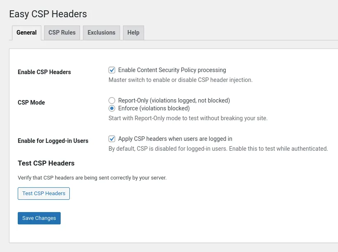Open the Help tab

133,33
